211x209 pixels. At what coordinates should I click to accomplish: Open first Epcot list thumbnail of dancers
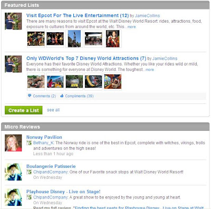pyautogui.click(x=36, y=39)
